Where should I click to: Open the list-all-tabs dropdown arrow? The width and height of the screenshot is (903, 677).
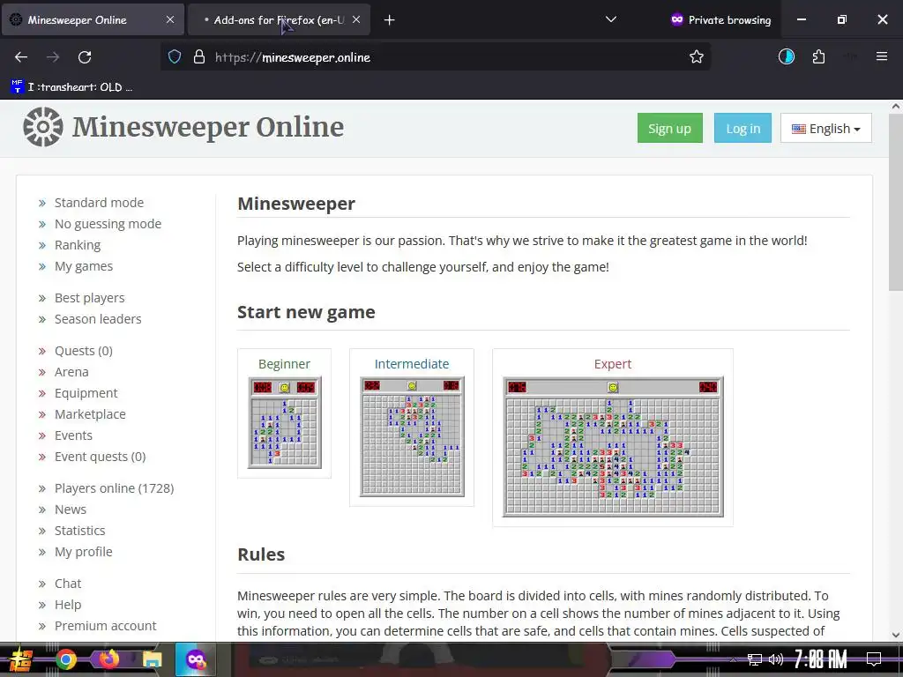click(x=611, y=19)
